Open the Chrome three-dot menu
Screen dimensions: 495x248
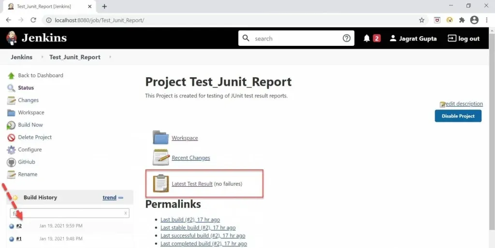(x=486, y=20)
